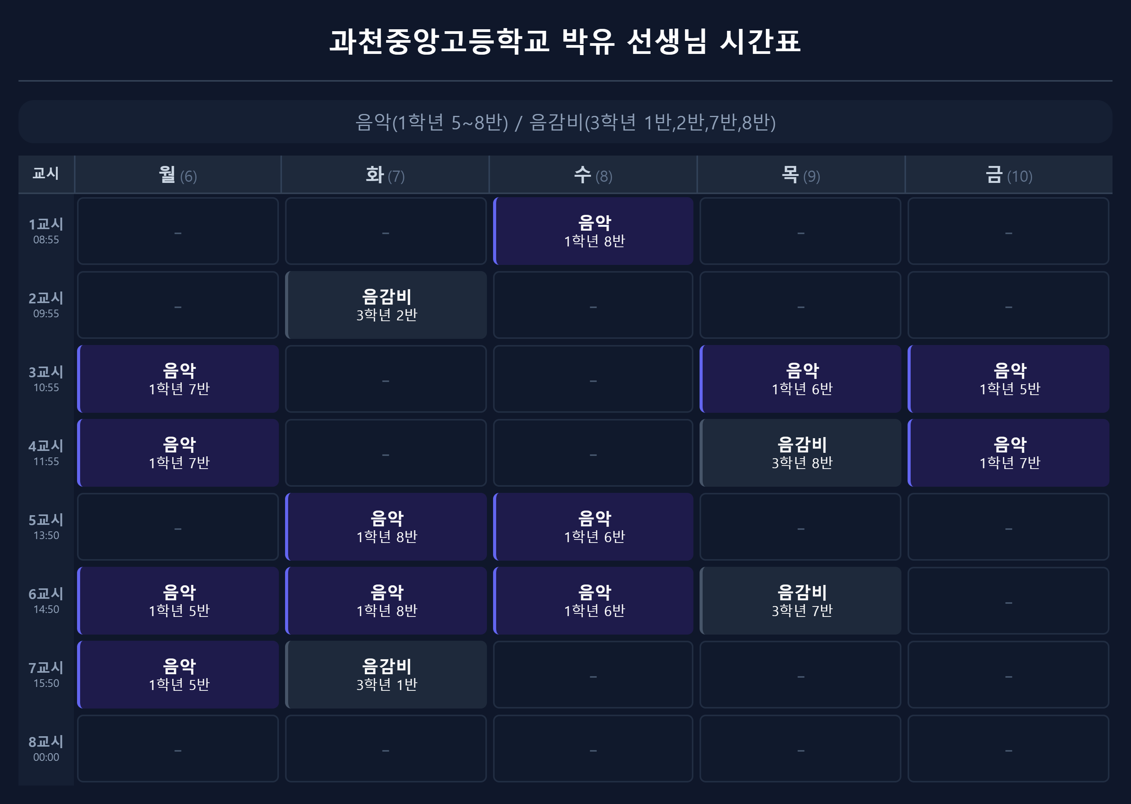Select the 수 (8) day header
The image size is (1131, 804).
[593, 174]
